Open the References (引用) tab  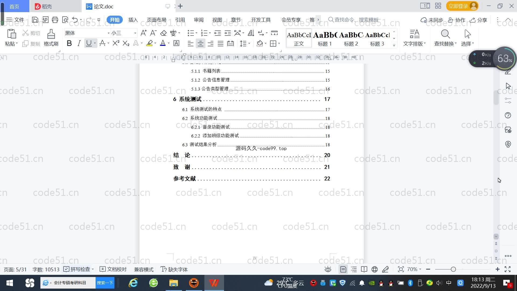tap(180, 20)
